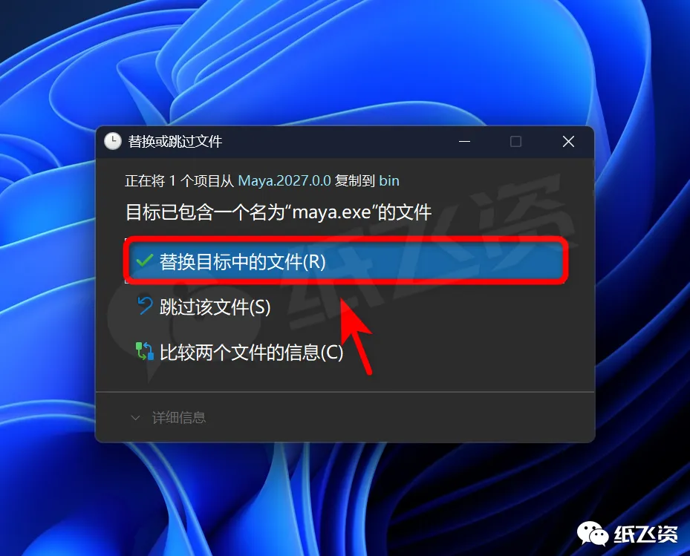Maximize the 替换或跳过文件 dialog
690x556 pixels.
click(x=515, y=142)
